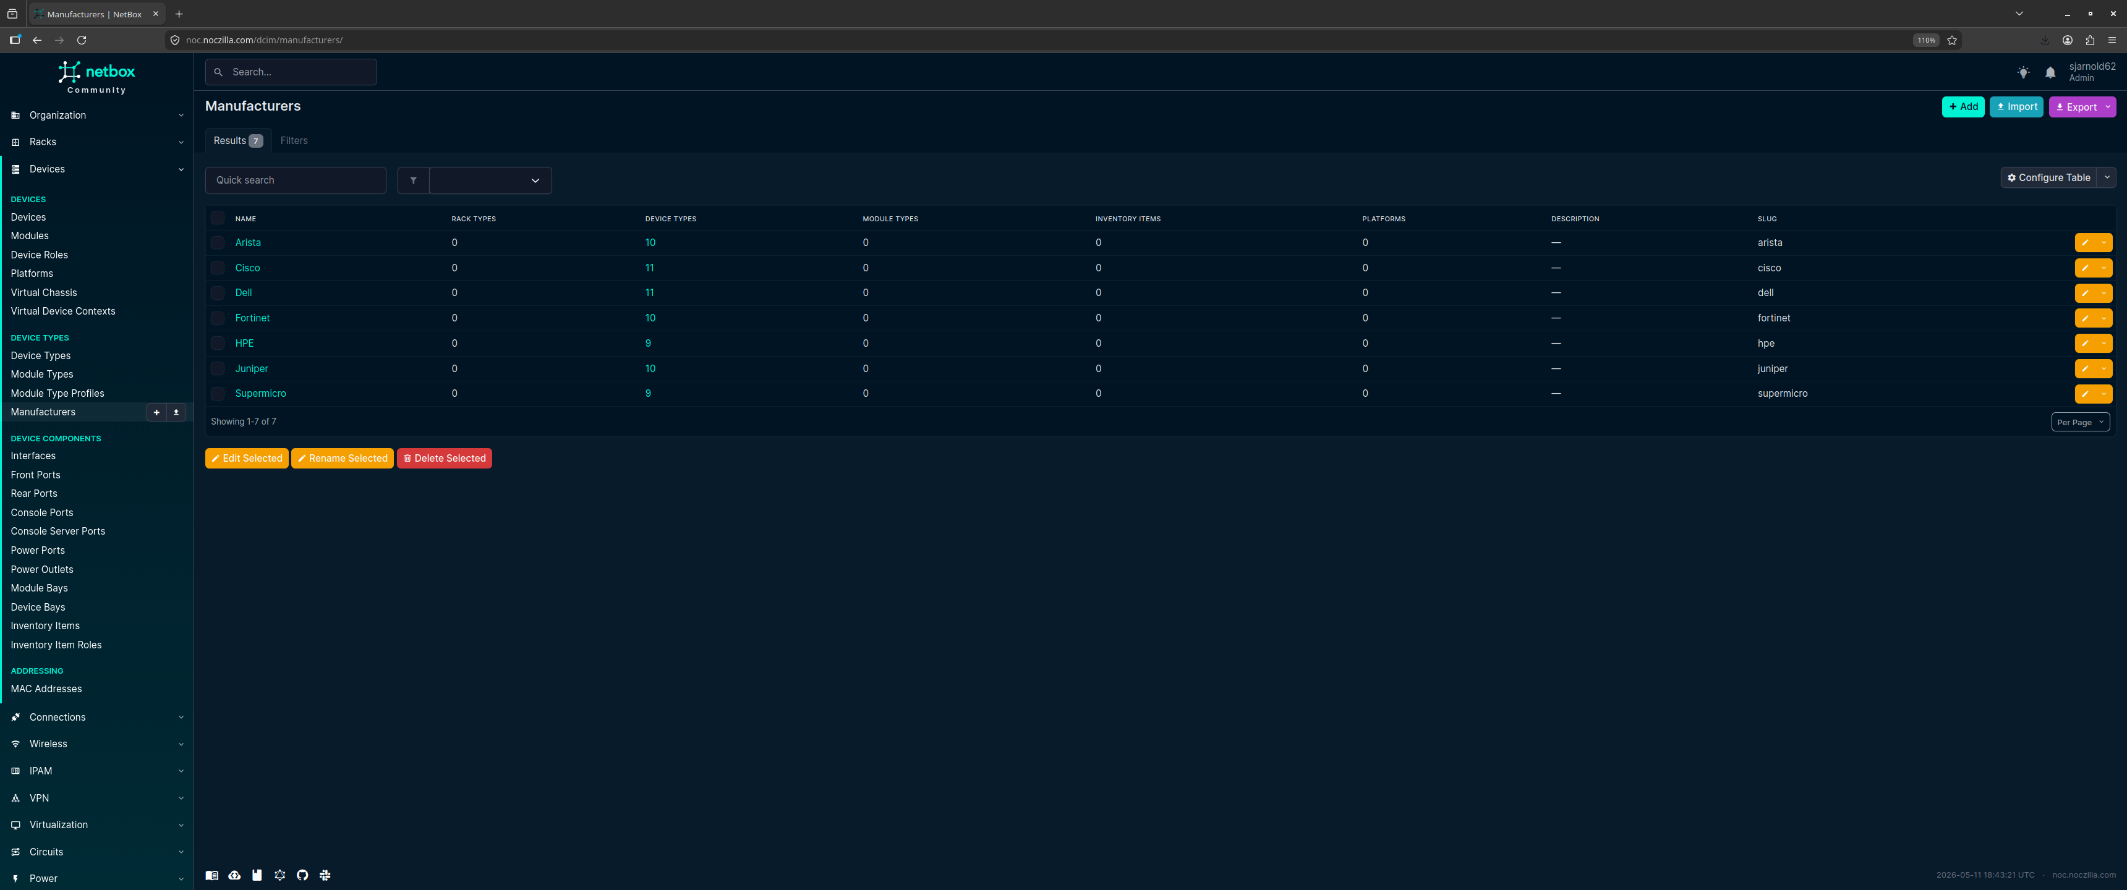Screen dimensions: 2127x890
Task: Open MAC Addresses in the sidebar
Action: tap(46, 689)
